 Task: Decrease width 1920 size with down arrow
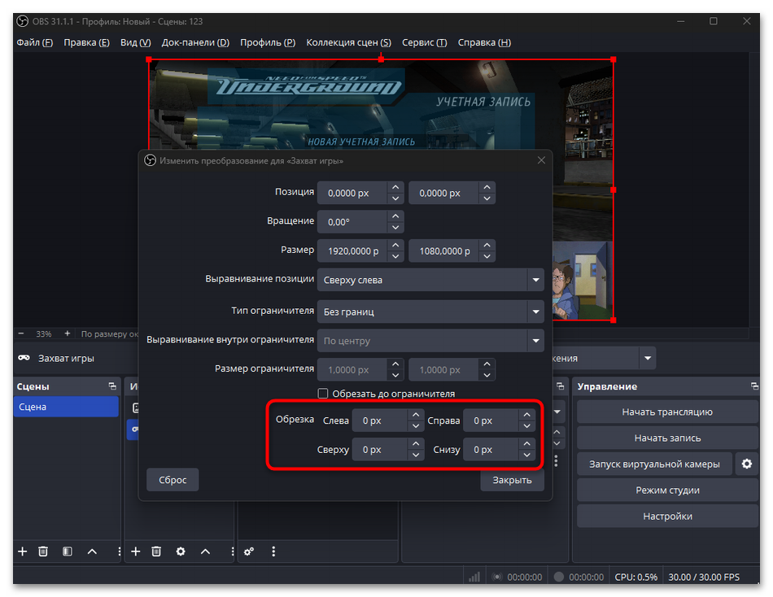(395, 256)
